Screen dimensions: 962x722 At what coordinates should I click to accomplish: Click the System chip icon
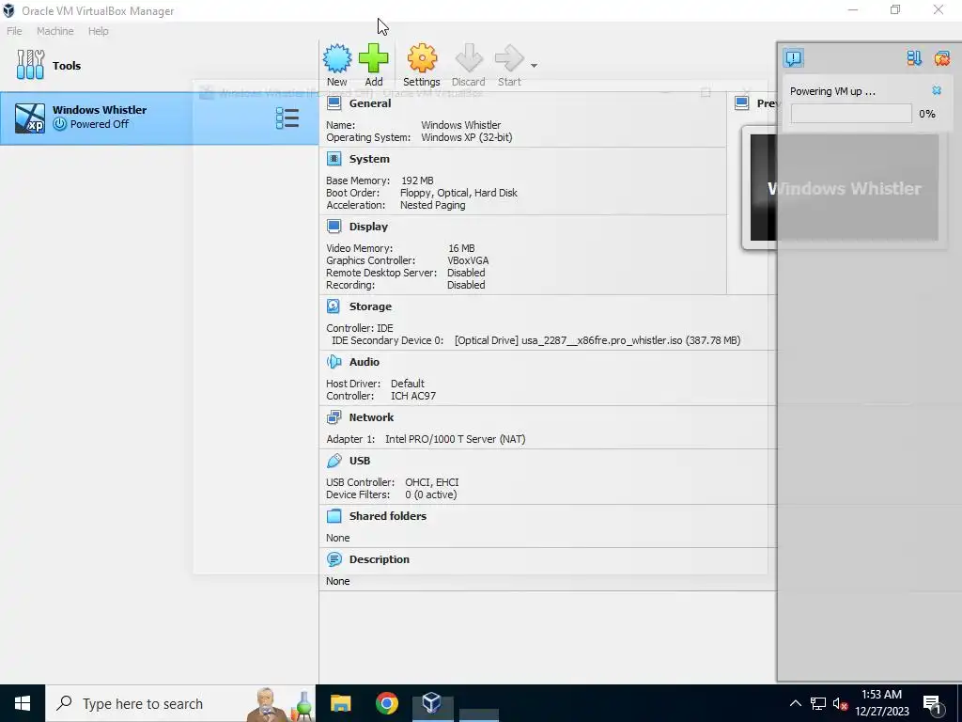click(x=334, y=159)
